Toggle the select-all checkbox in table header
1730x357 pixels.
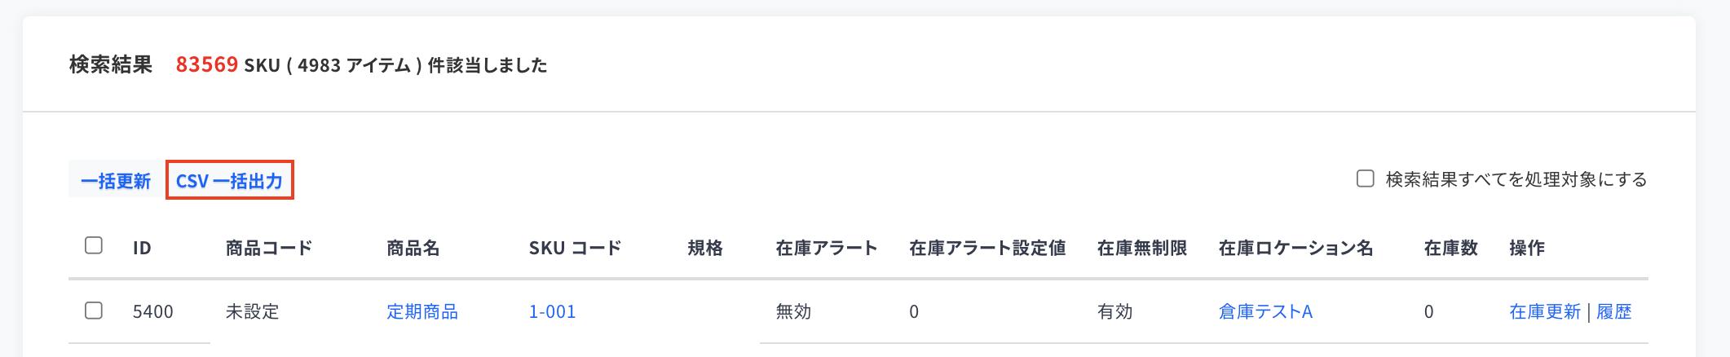tap(94, 245)
